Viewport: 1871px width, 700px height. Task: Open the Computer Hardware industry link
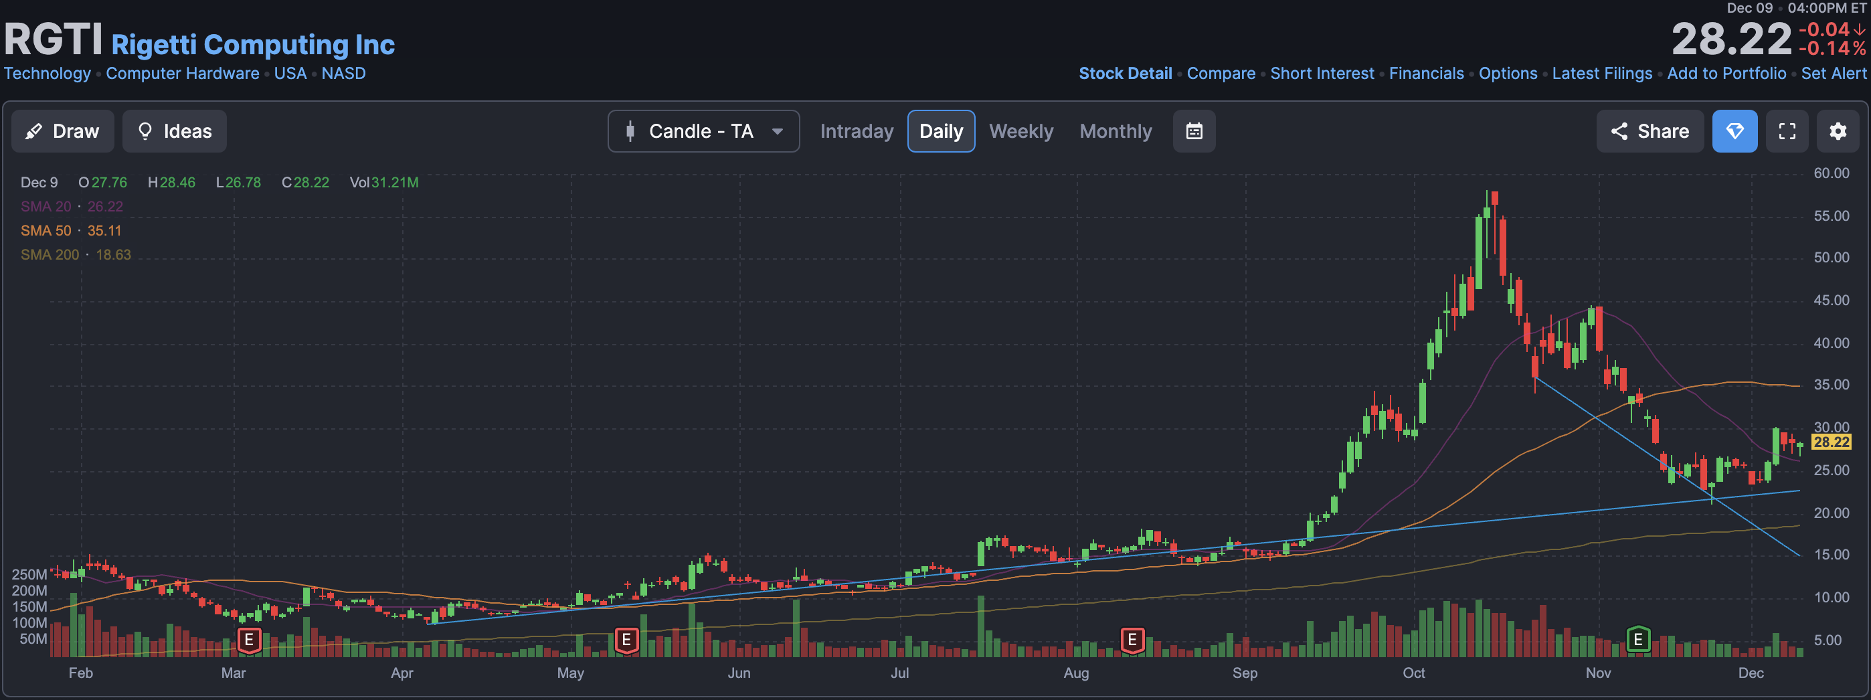click(x=182, y=74)
